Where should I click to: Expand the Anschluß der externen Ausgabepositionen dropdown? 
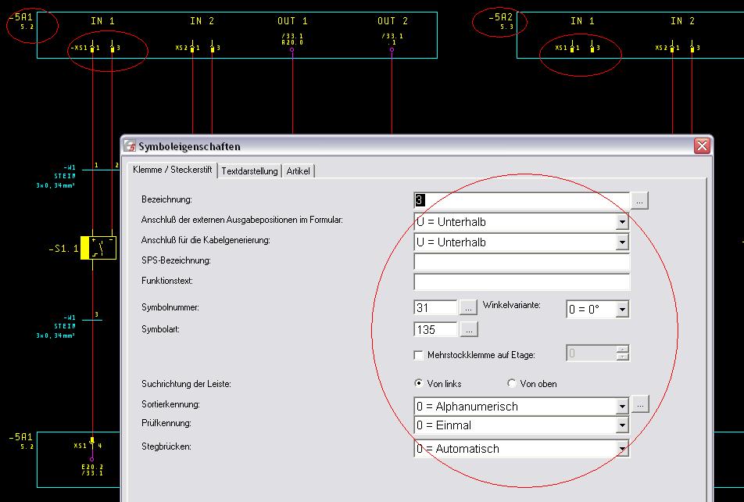(x=621, y=222)
